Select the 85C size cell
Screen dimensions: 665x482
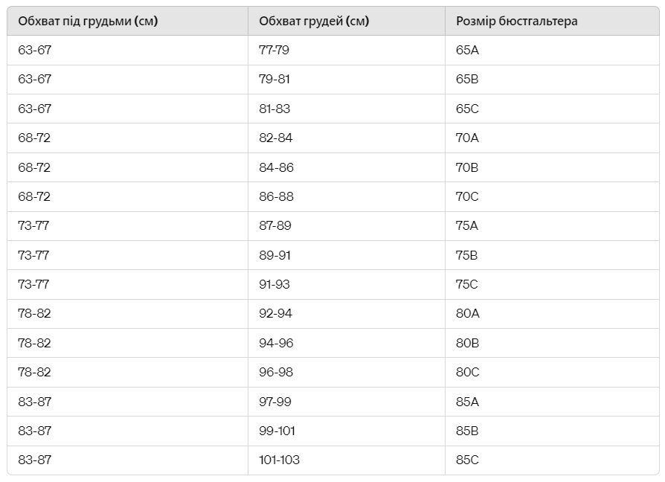(x=467, y=460)
